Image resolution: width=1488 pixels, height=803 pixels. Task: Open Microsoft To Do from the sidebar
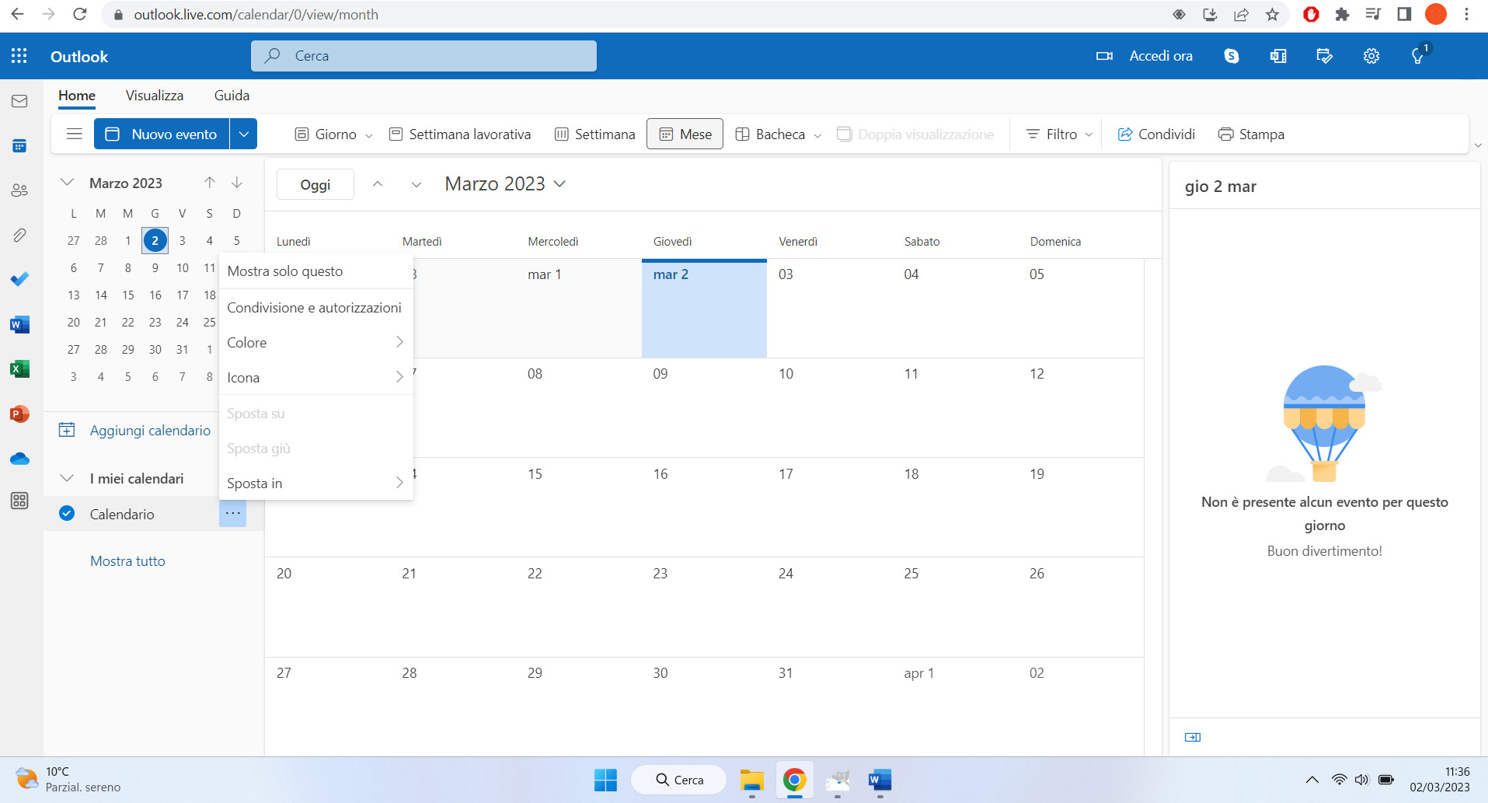click(19, 279)
